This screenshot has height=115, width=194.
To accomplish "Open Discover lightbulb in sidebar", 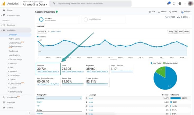I will [4, 102].
